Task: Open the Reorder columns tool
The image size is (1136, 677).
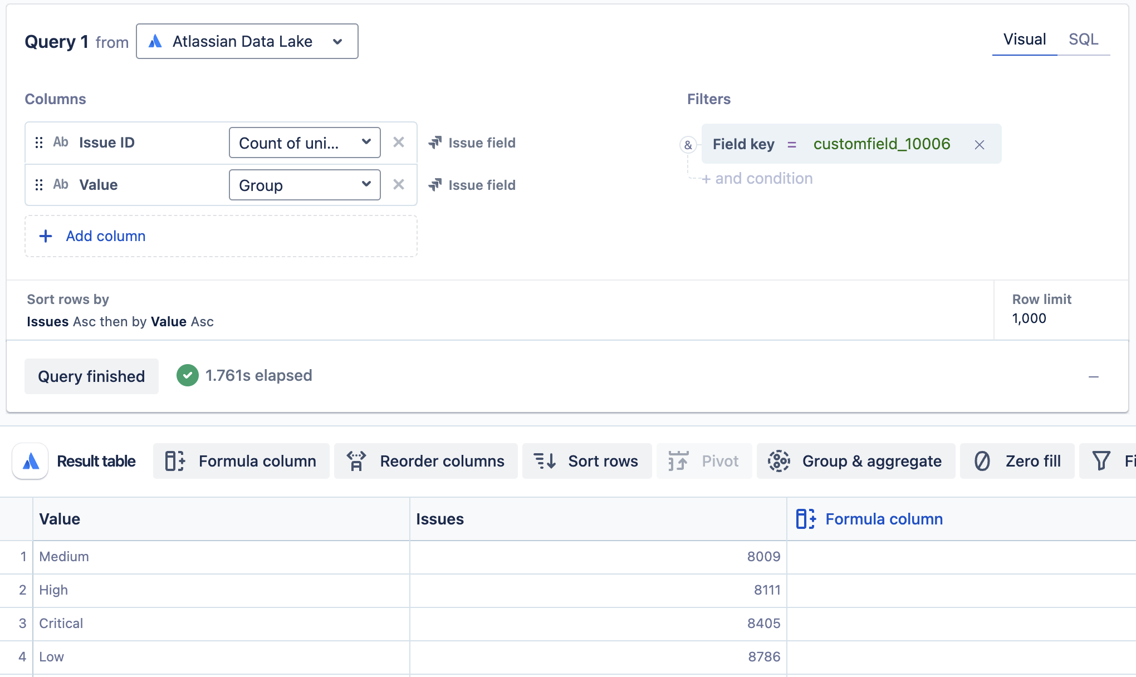Action: point(425,460)
